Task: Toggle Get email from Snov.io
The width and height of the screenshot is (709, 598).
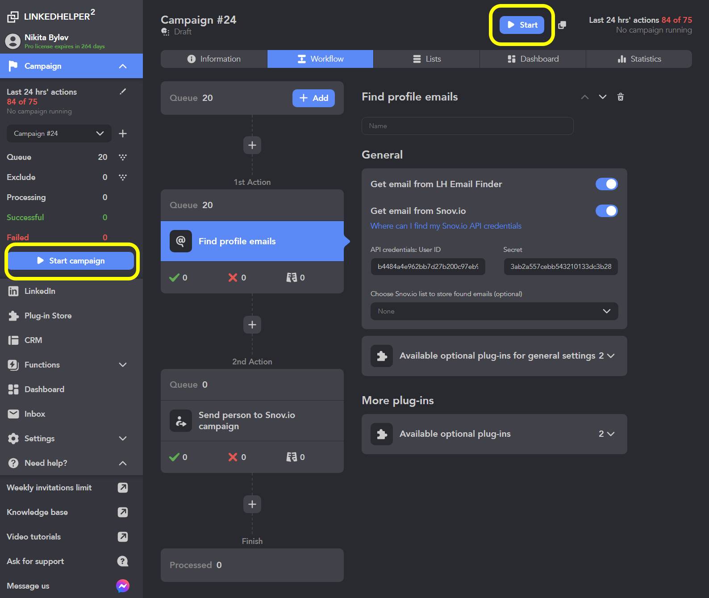Action: (607, 211)
